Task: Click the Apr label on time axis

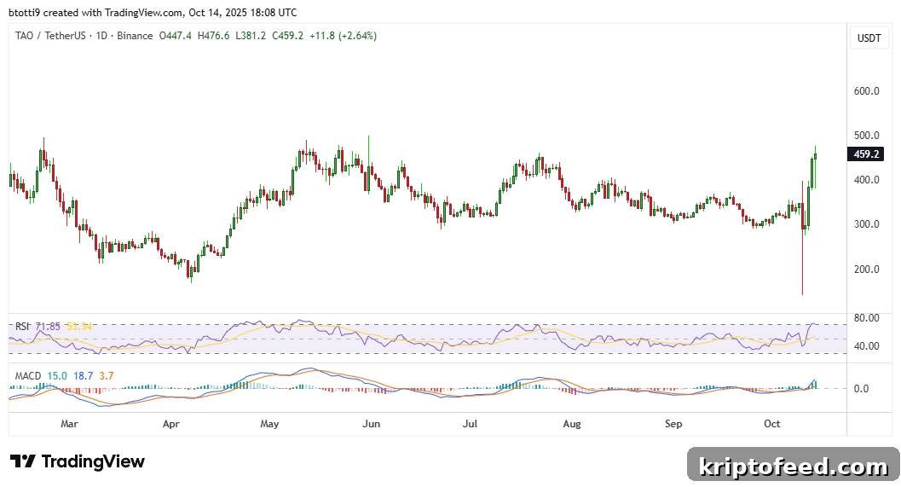Action: tap(170, 424)
